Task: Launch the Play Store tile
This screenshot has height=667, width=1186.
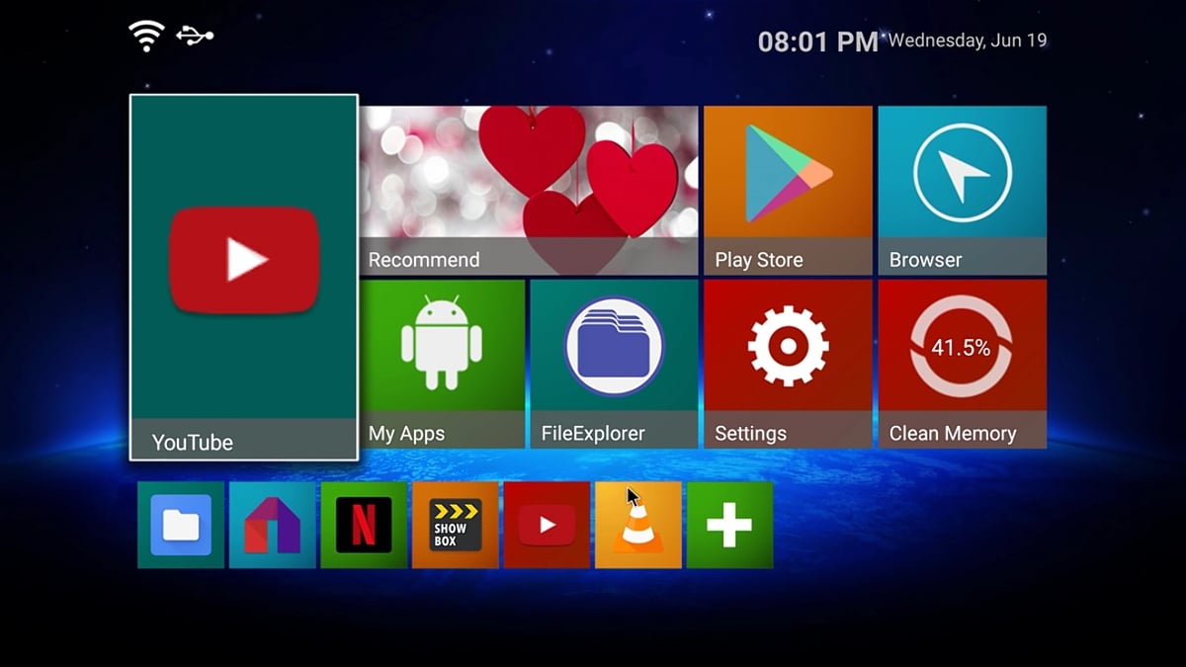Action: [788, 190]
